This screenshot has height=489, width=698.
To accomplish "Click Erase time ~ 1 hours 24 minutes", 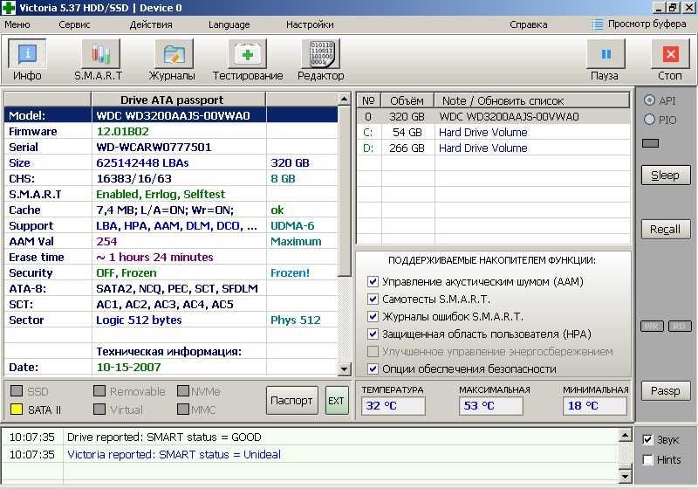I will (x=154, y=257).
